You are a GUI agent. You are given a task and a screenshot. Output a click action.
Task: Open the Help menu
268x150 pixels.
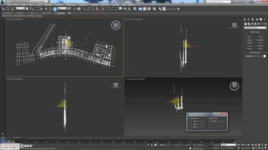[124, 5]
